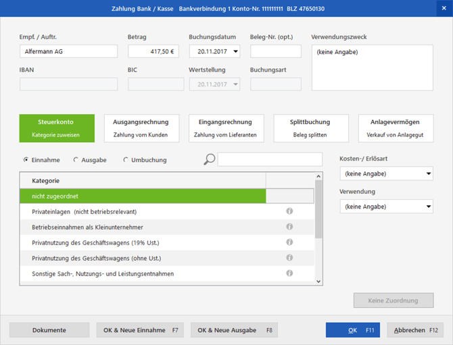Show info for Sonstige Sach-, Nutzungs- und Leistungsentnahmen
This screenshot has width=453, height=345.
(x=289, y=273)
